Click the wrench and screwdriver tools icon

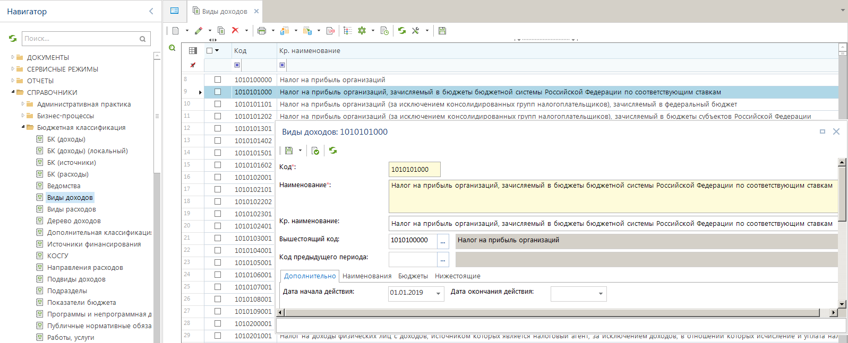pyautogui.click(x=416, y=31)
